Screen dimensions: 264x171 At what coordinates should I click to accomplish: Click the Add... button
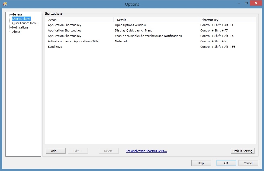[x=56, y=151]
